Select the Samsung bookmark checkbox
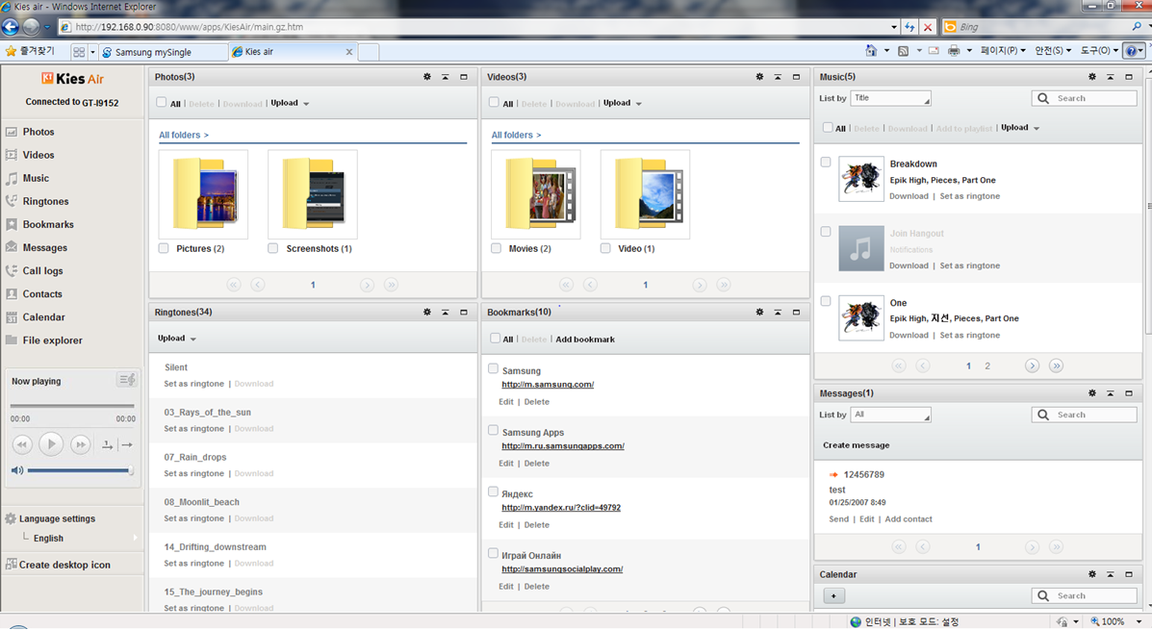The width and height of the screenshot is (1152, 630). (x=493, y=369)
